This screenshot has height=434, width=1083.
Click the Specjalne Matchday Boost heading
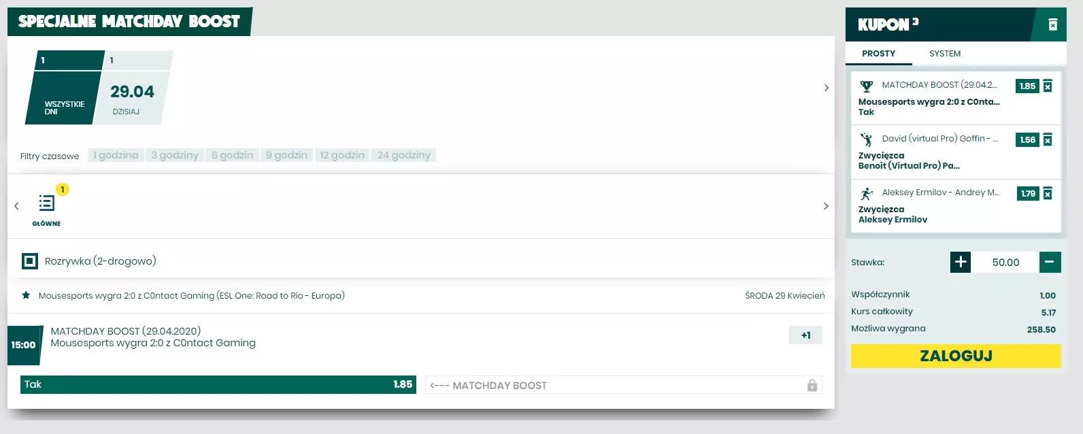(x=129, y=22)
